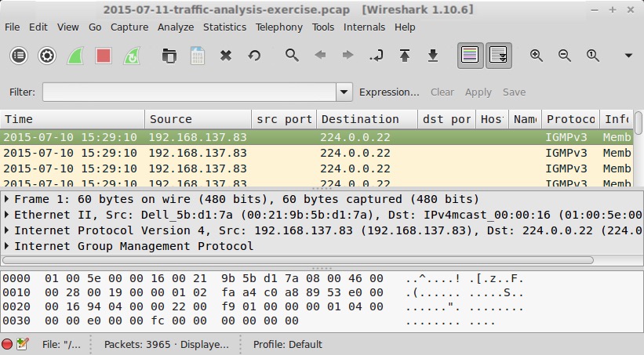Open the Go menu
The image size is (644, 355).
(95, 27)
